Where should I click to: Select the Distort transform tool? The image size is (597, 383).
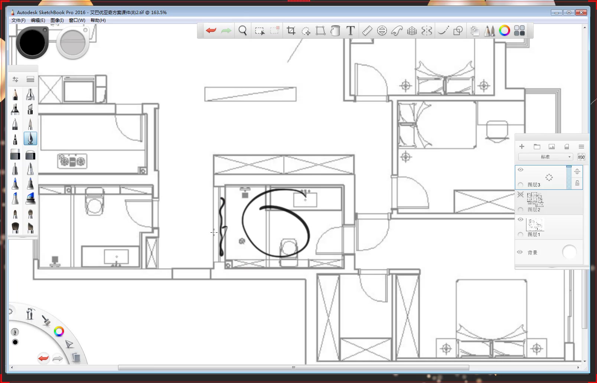click(x=320, y=30)
